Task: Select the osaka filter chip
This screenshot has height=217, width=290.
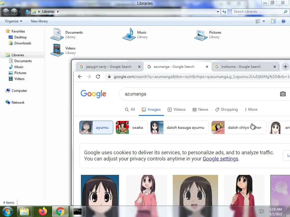Action: [131, 127]
